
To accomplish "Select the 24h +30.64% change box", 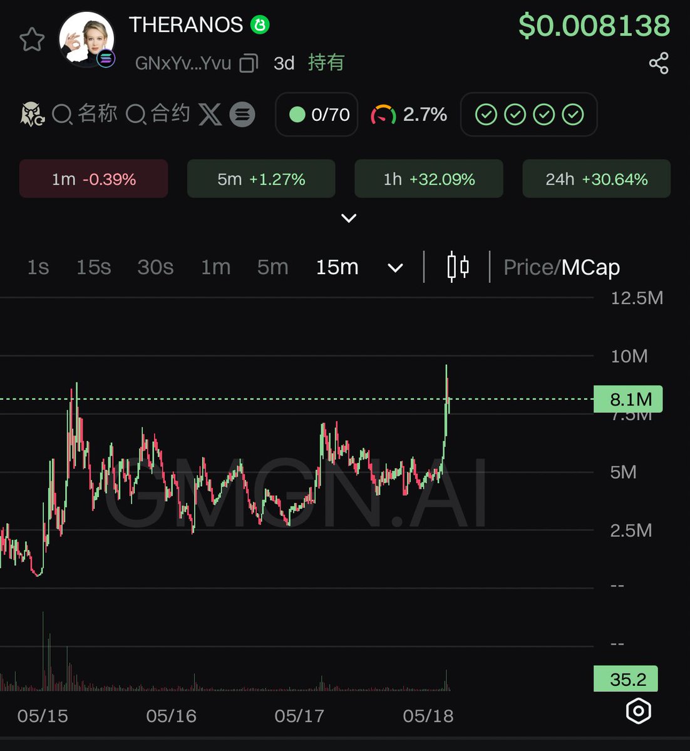I will [x=597, y=179].
